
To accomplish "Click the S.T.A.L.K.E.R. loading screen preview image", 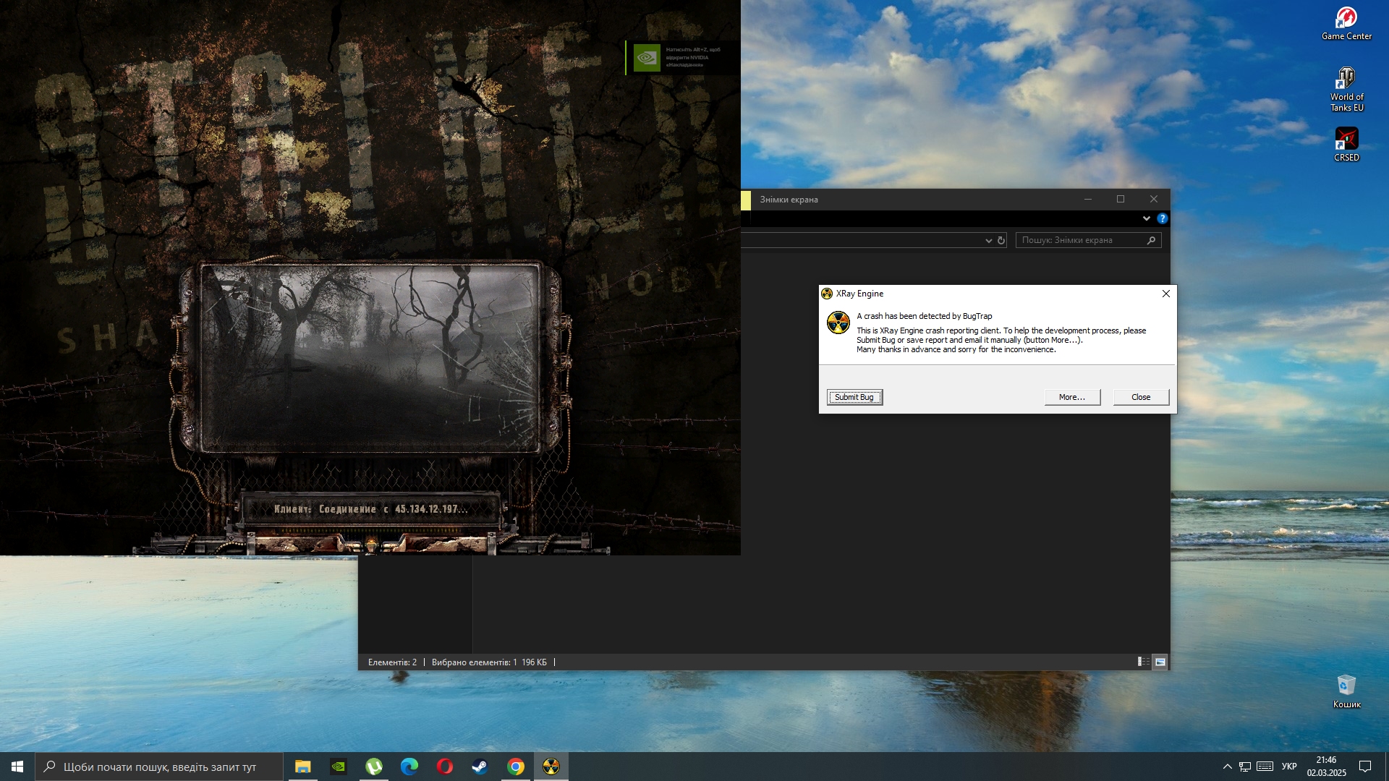I will click(x=370, y=358).
